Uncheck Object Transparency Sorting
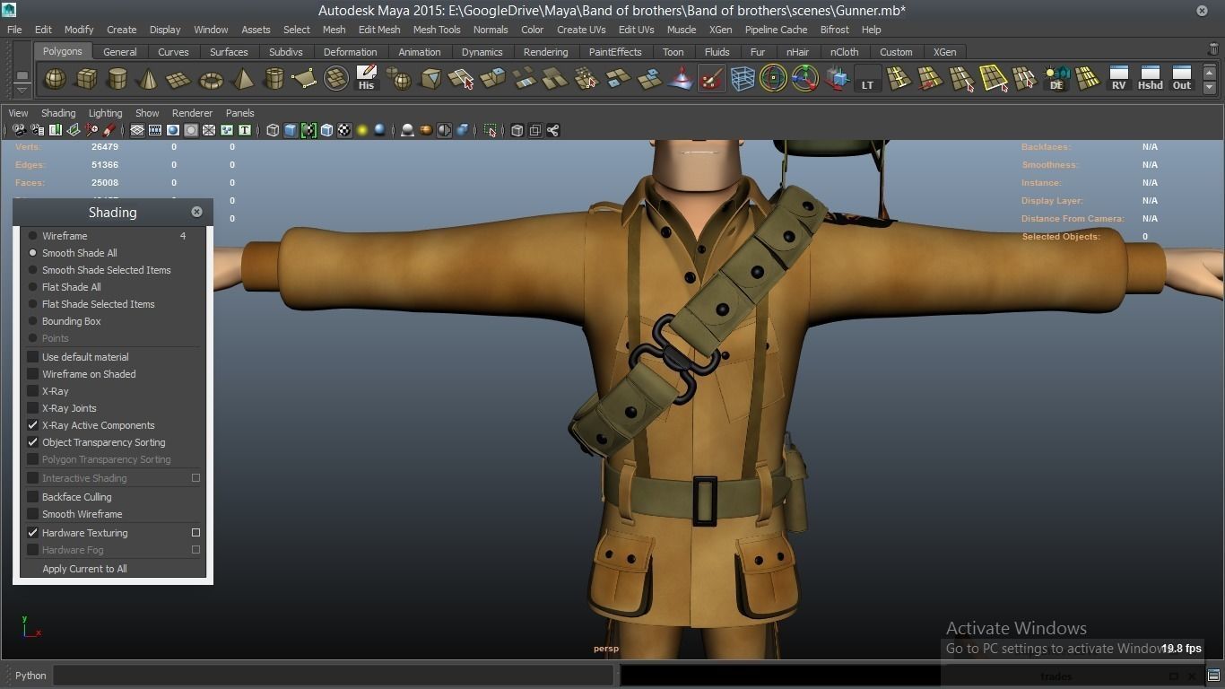Viewport: 1225px width, 689px height. coord(33,442)
